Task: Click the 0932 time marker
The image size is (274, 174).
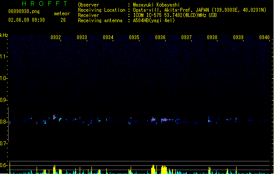Action: tap(56, 37)
